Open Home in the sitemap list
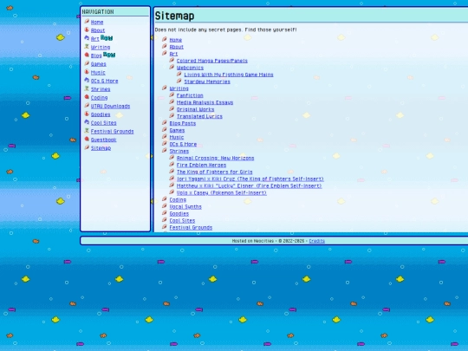 coord(176,40)
